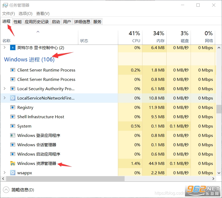Viewport: 222px width, 198px height.
Task: Switch to the 应用历史记录 tab
Action: pos(37,22)
